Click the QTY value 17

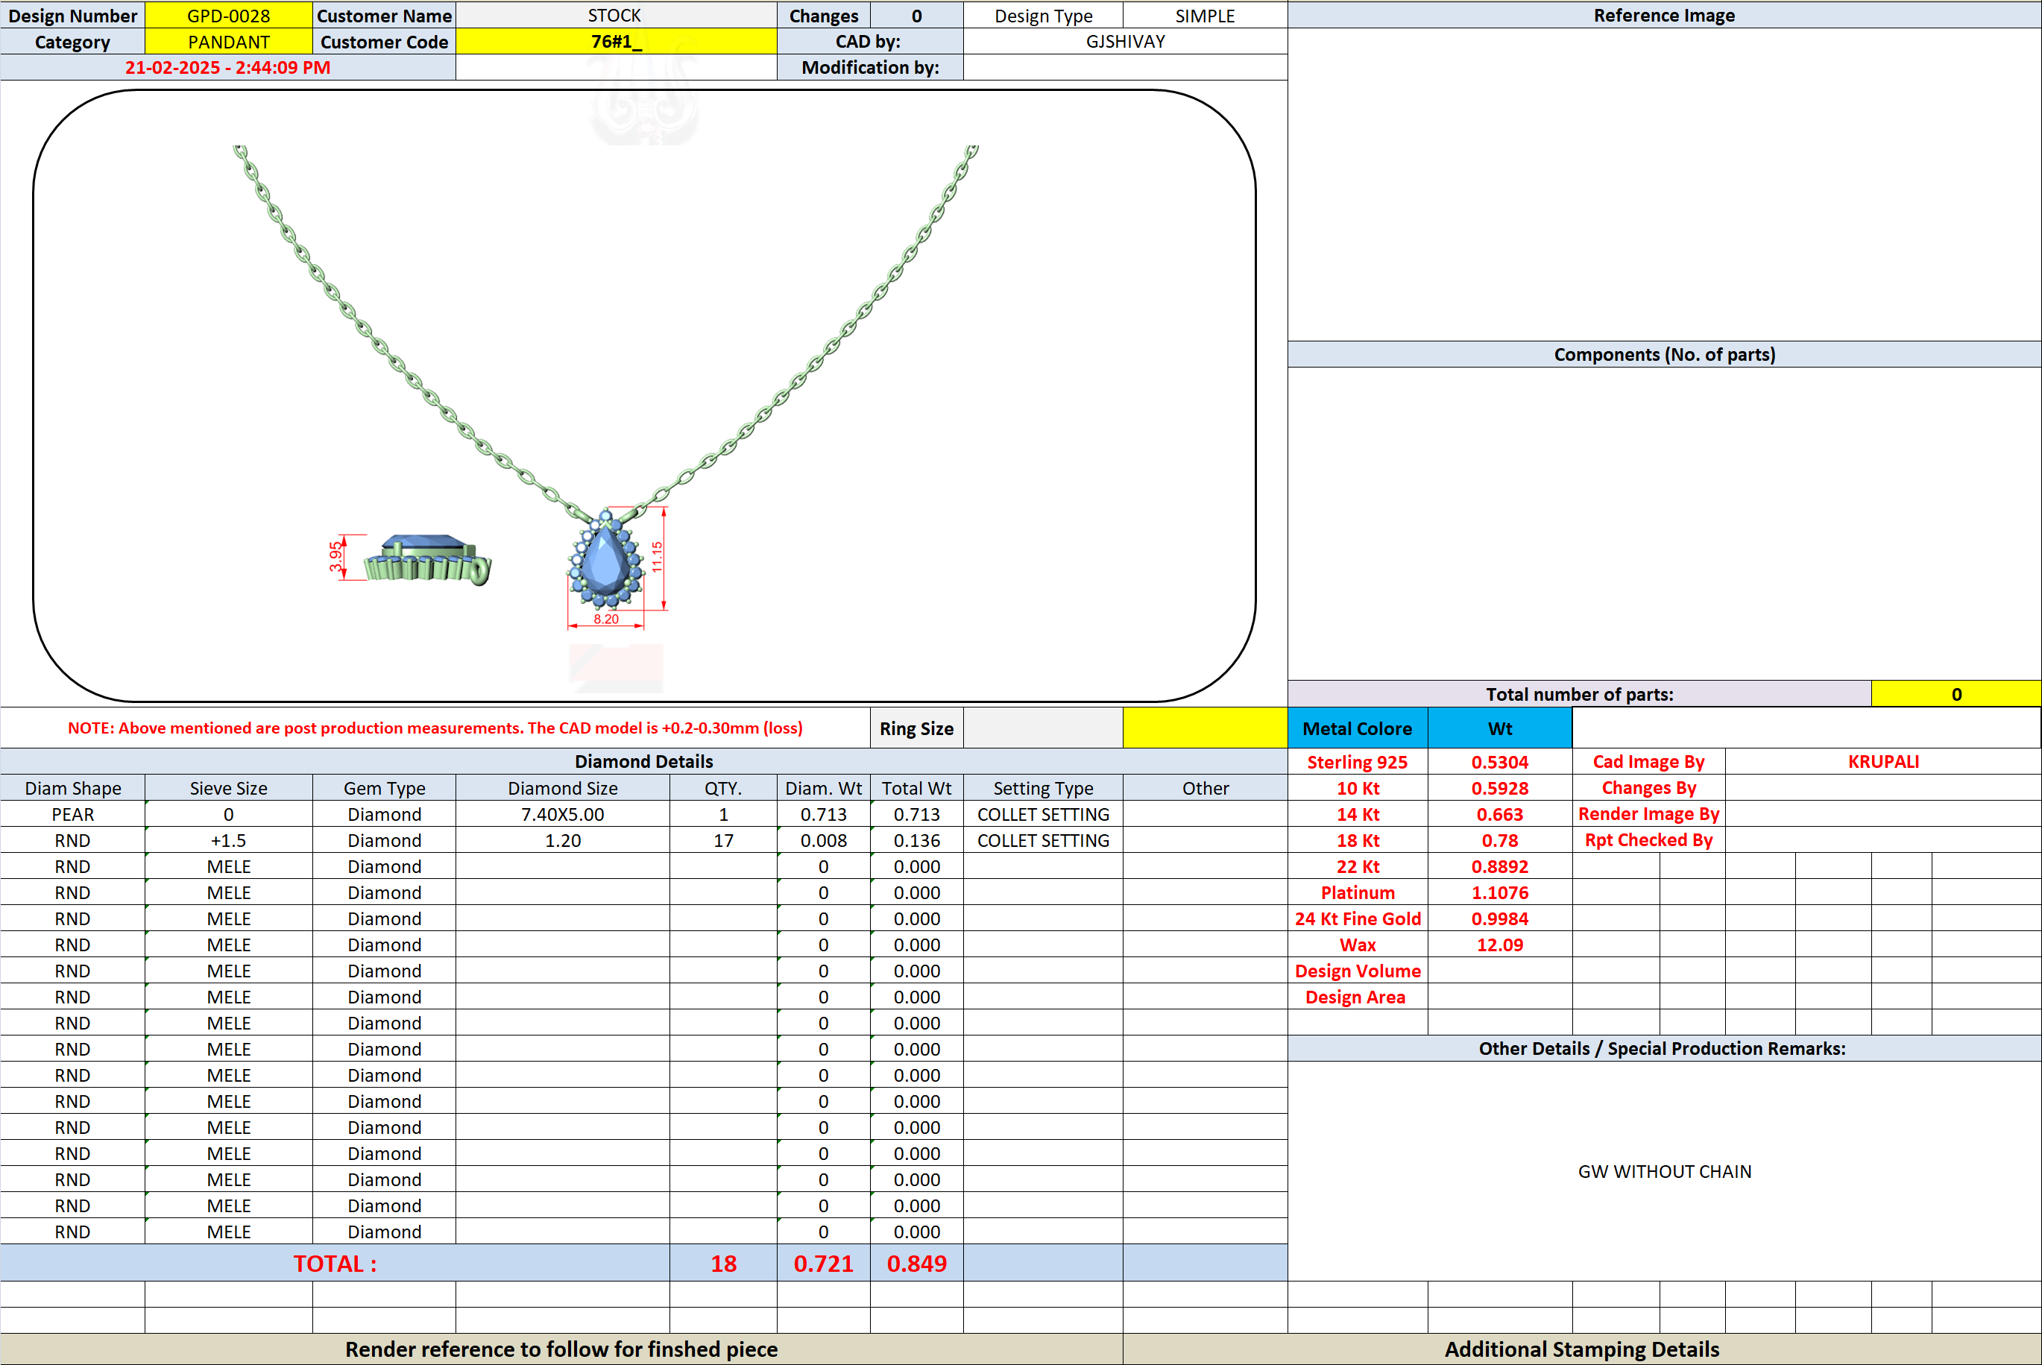pyautogui.click(x=723, y=840)
